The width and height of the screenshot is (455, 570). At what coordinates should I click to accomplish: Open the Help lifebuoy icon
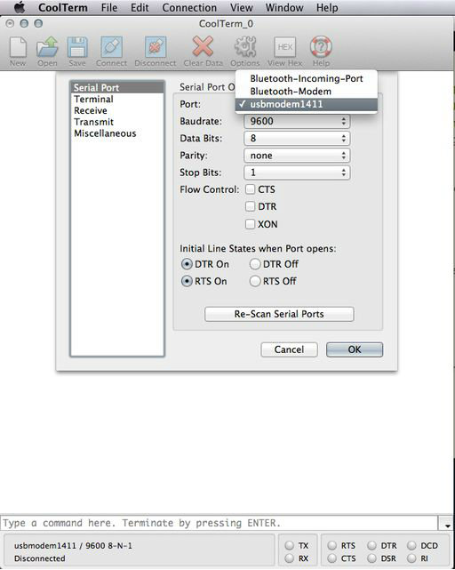click(x=321, y=46)
